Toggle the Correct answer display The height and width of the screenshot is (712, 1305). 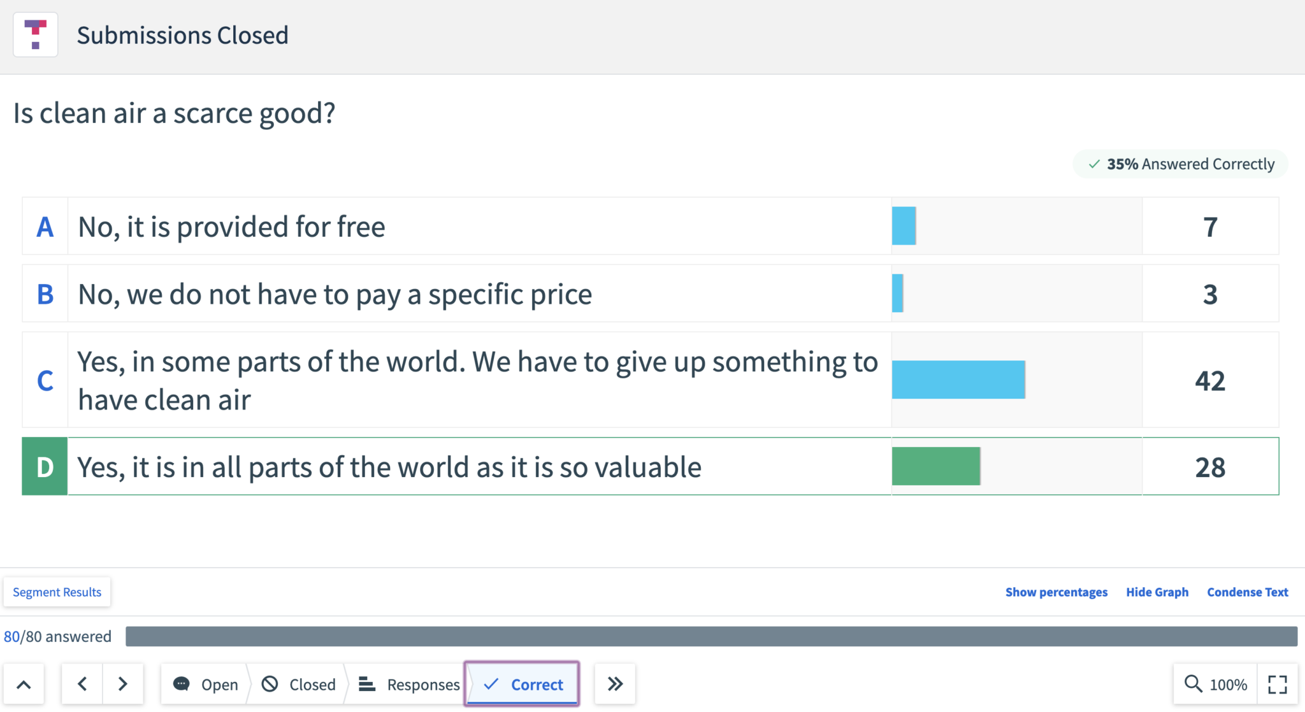(x=523, y=684)
